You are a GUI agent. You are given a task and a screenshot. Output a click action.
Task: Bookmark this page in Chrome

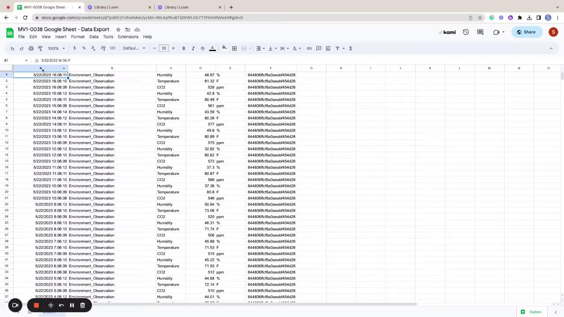[x=480, y=18]
